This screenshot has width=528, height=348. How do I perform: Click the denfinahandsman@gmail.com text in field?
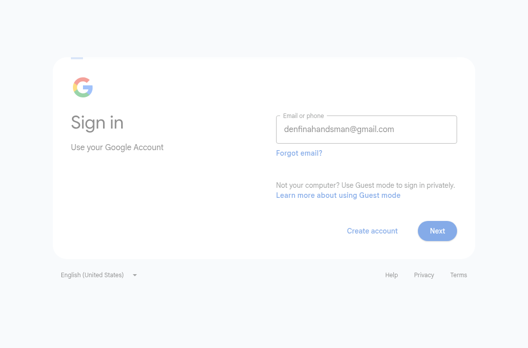(x=339, y=130)
